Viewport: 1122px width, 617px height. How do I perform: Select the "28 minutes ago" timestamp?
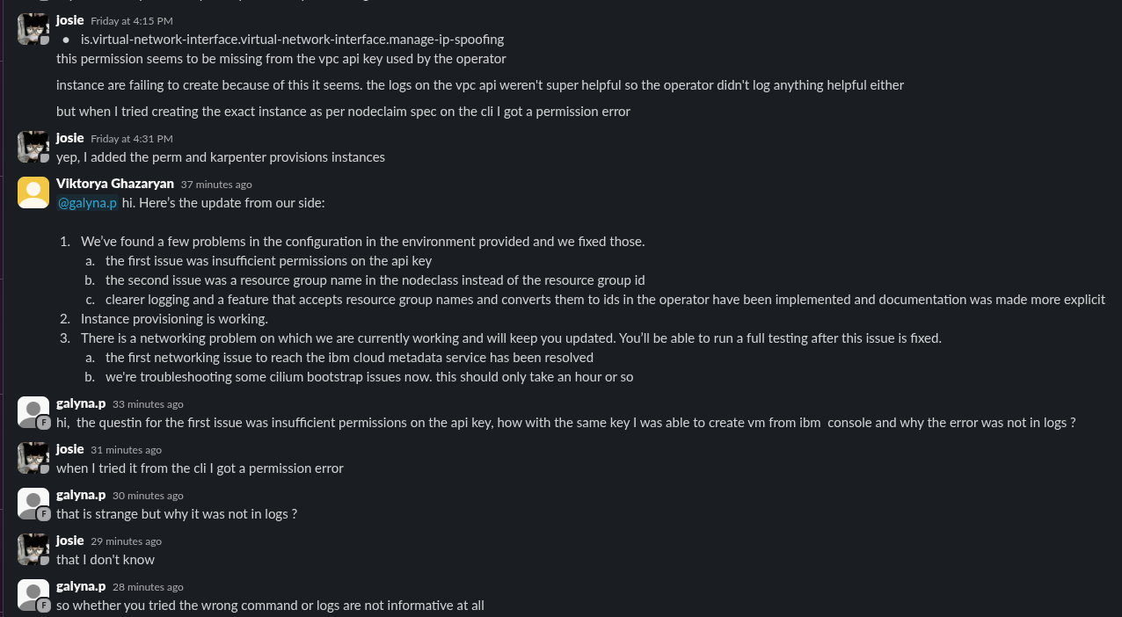point(148,587)
